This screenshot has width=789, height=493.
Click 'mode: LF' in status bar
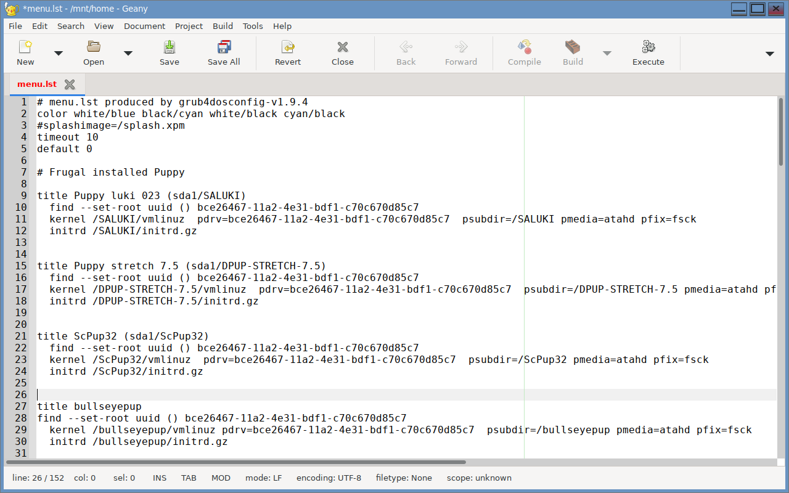point(263,478)
